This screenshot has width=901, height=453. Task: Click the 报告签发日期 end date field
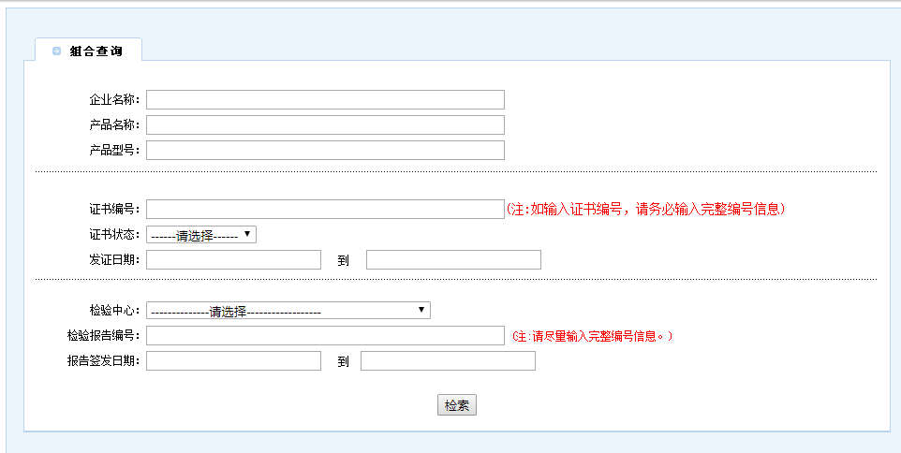pos(448,361)
